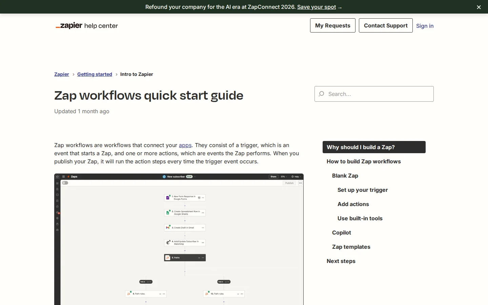Open the 'apps' link in the intro paragraph
Screen dimensions: 488x305
[x=185, y=145]
